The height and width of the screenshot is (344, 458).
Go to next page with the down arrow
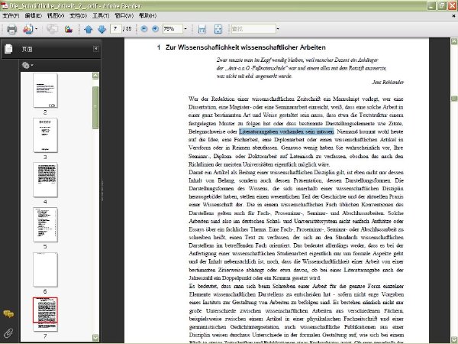tap(102, 29)
